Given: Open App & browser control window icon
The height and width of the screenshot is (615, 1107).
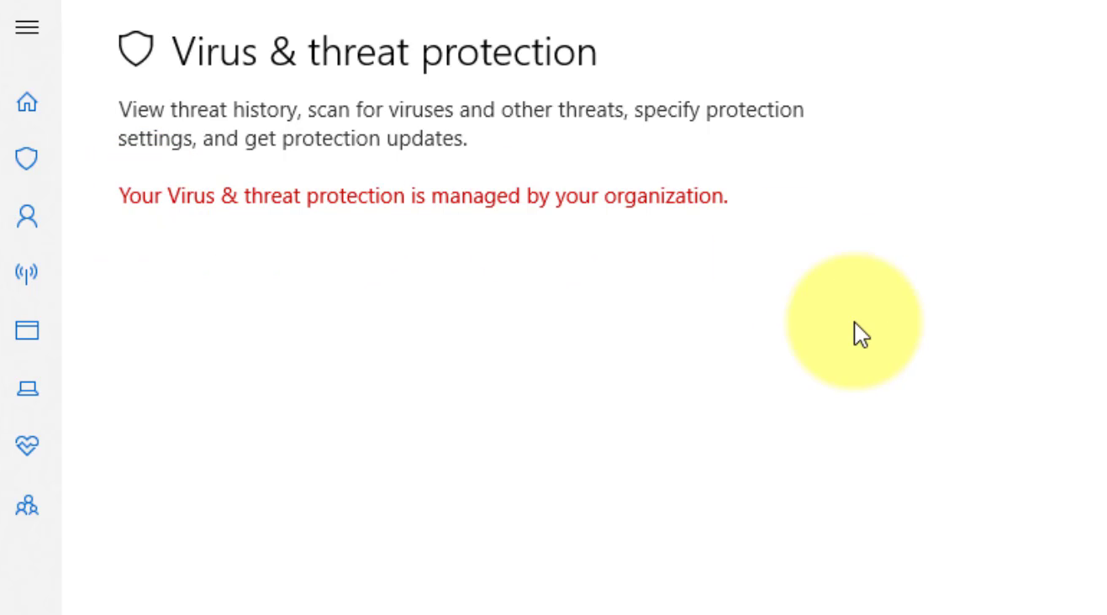Looking at the screenshot, I should point(27,330).
